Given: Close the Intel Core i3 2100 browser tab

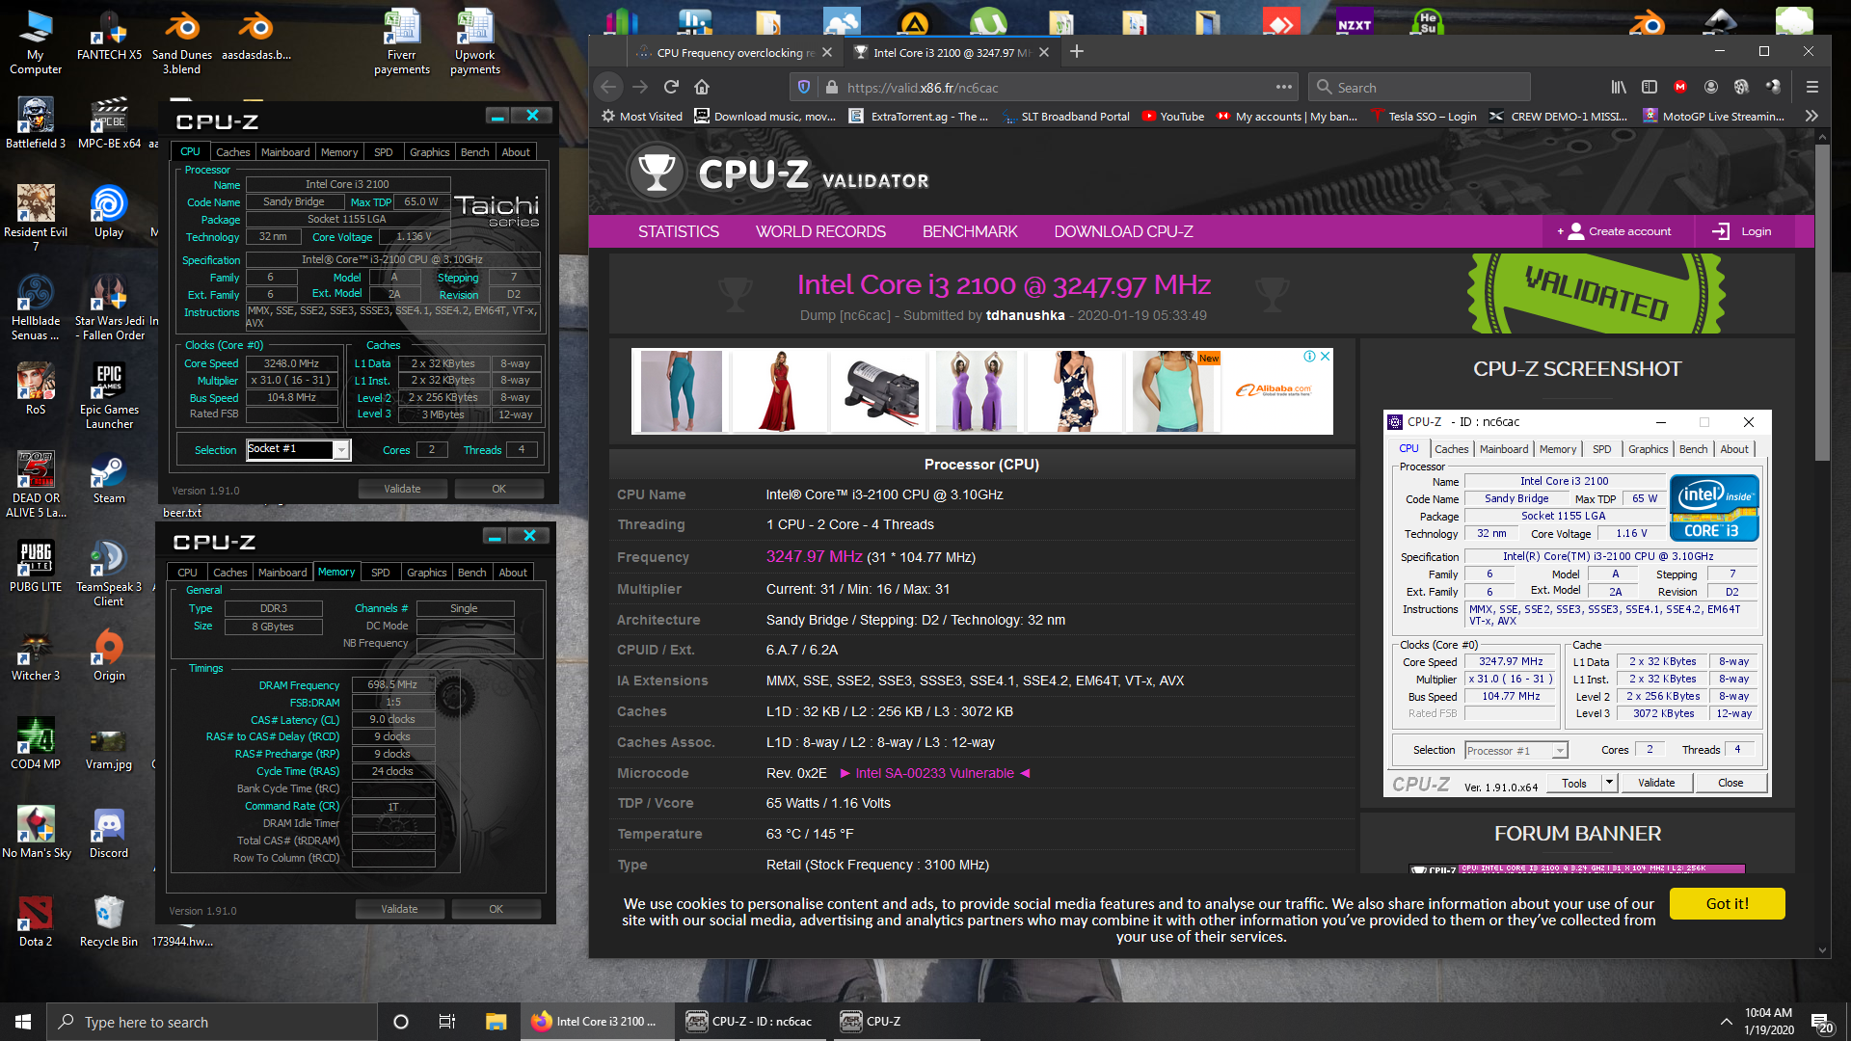Looking at the screenshot, I should click(1043, 52).
